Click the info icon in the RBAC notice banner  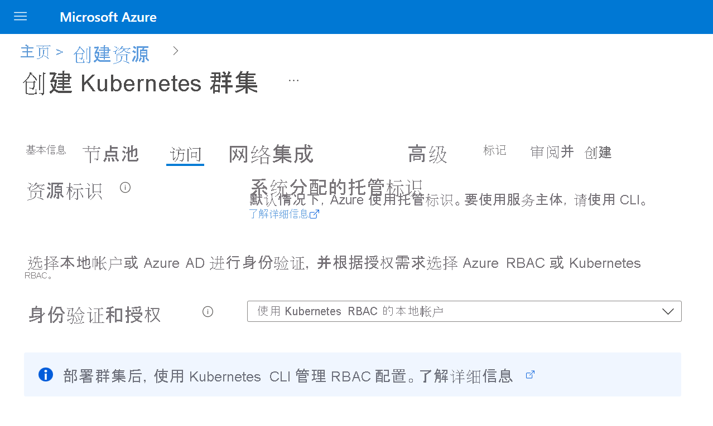tap(45, 375)
